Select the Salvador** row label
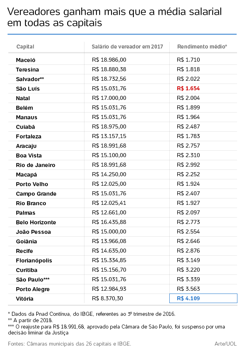245x350 pixels. point(30,79)
